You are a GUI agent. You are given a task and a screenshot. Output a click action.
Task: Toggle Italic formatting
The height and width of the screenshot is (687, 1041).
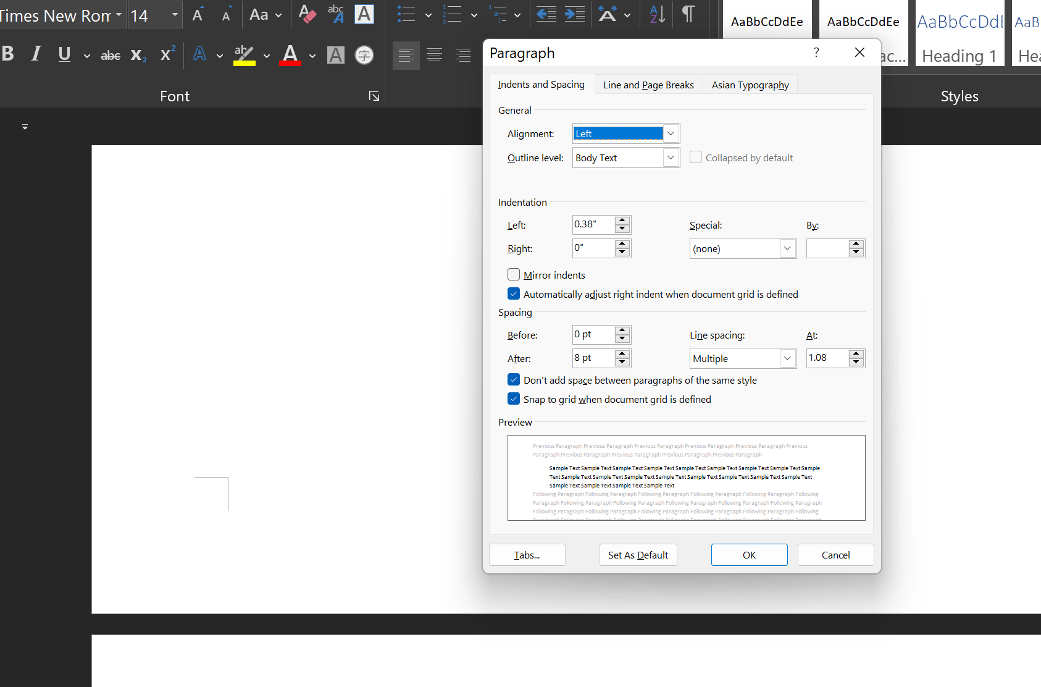[36, 54]
